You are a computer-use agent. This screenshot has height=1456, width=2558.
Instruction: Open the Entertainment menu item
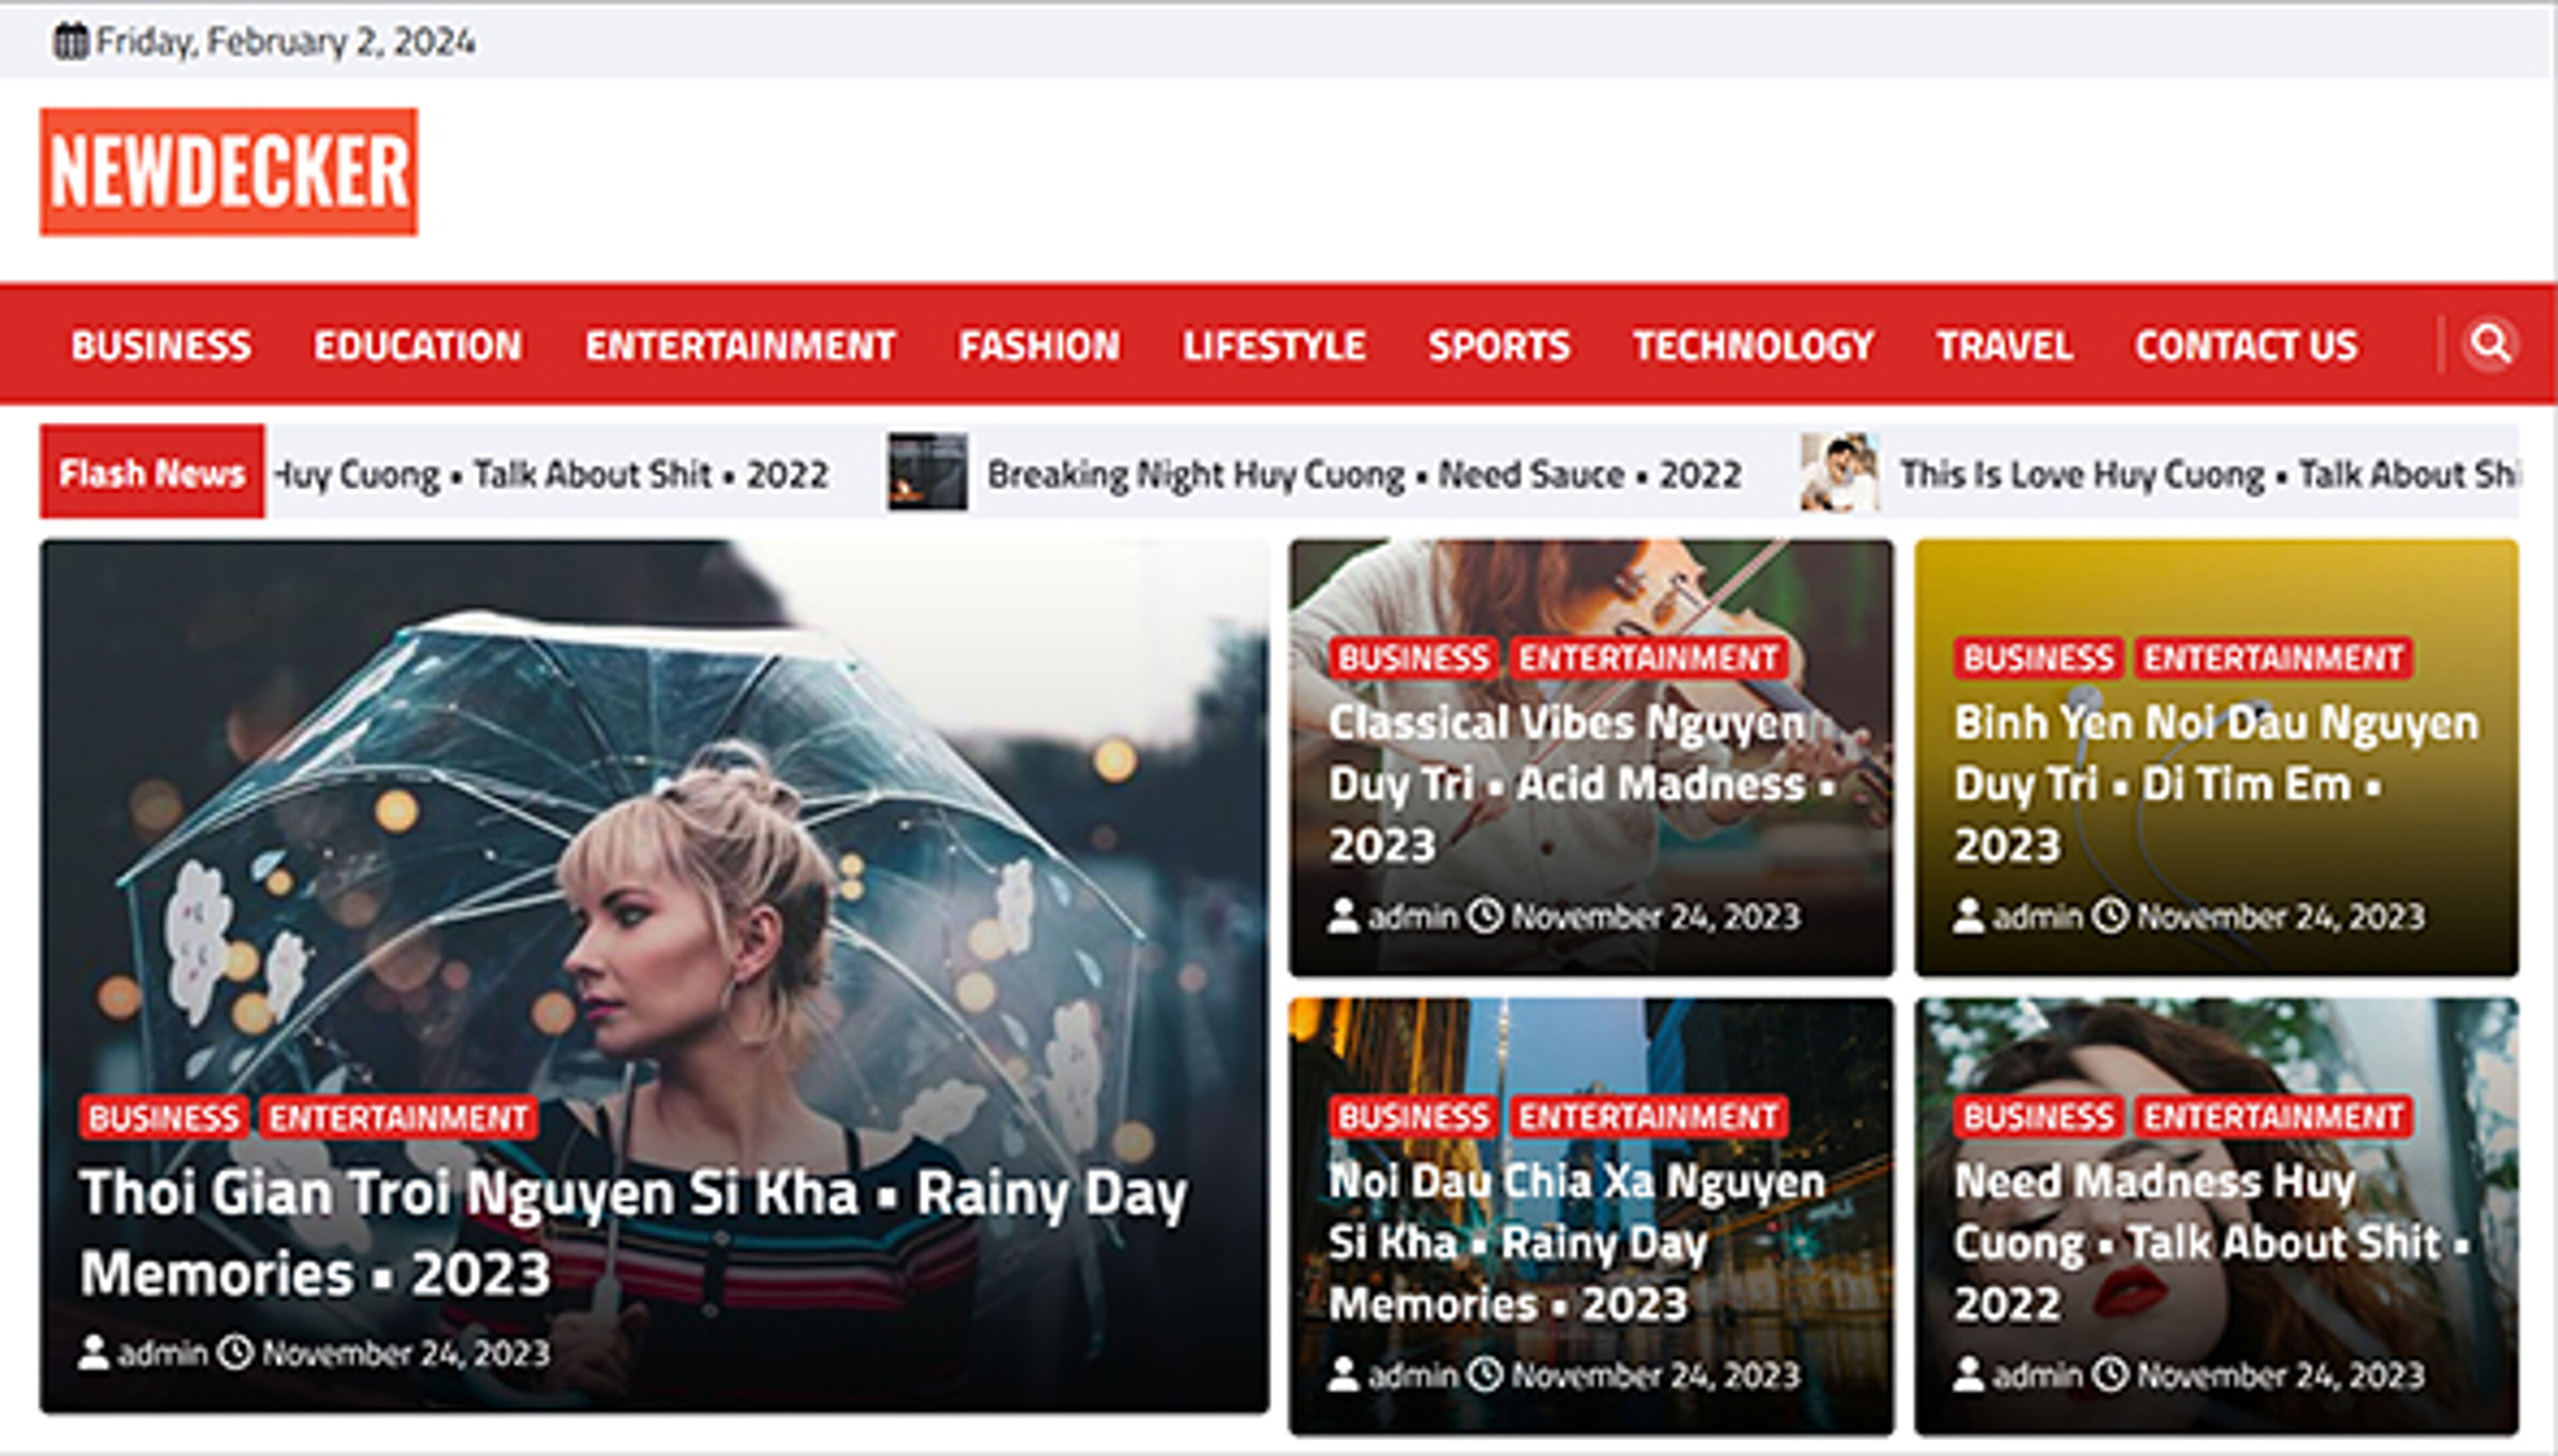740,346
